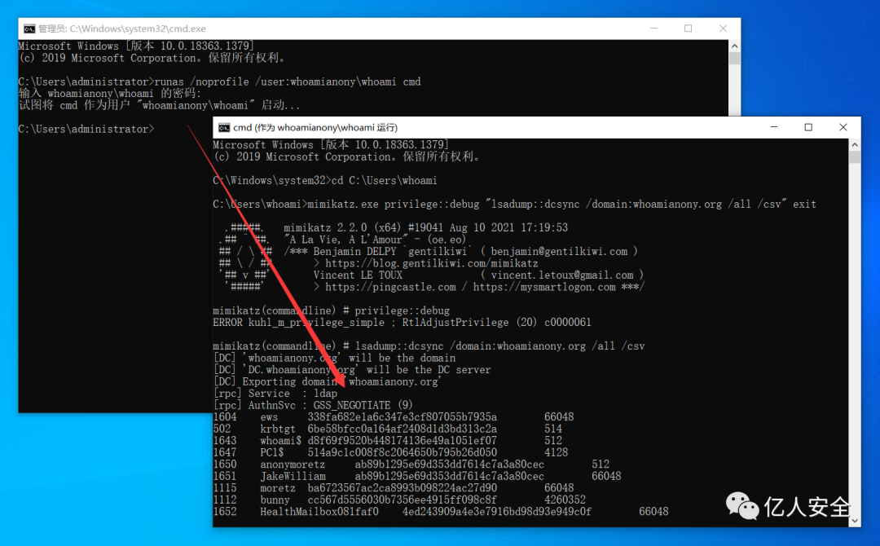
Task: Click the mimikatz.exe privilege::debug command line
Action: point(515,205)
